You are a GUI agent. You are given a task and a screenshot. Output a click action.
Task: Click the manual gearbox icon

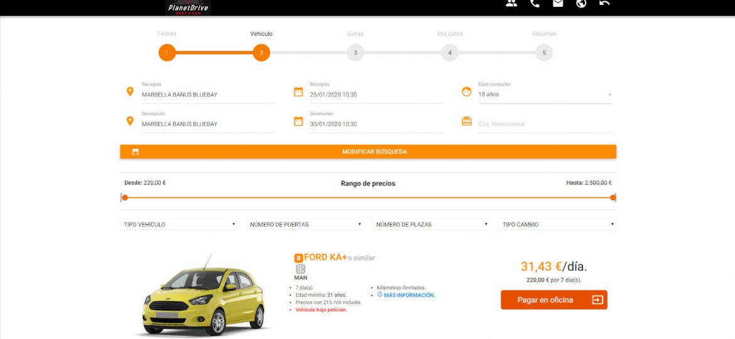[300, 269]
